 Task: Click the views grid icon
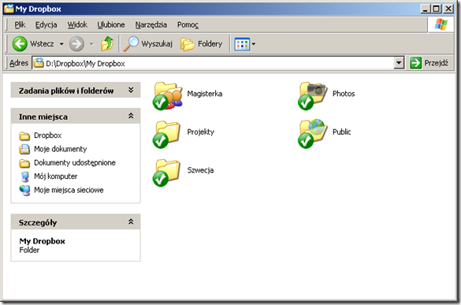(242, 44)
